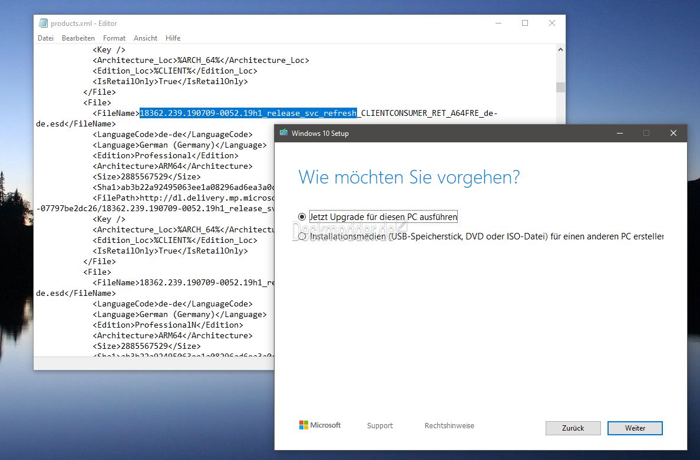Click the Zurück button

coord(573,428)
